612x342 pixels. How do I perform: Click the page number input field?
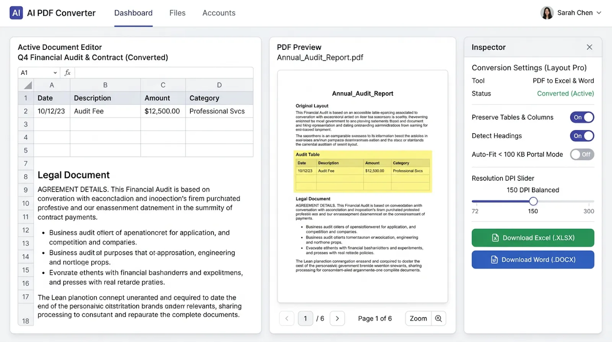tap(305, 318)
